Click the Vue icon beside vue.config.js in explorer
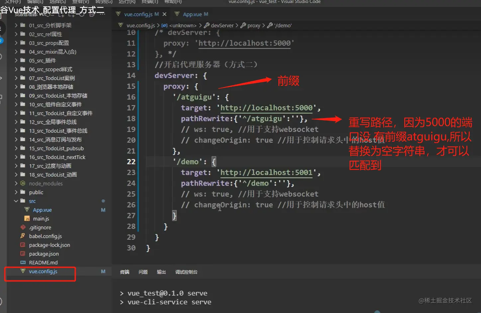This screenshot has height=313, width=481. [x=23, y=271]
